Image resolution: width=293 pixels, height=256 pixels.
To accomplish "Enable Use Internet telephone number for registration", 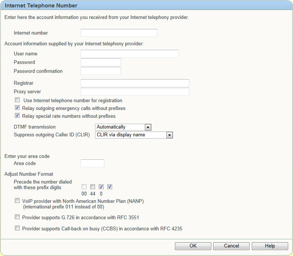I will coord(17,100).
